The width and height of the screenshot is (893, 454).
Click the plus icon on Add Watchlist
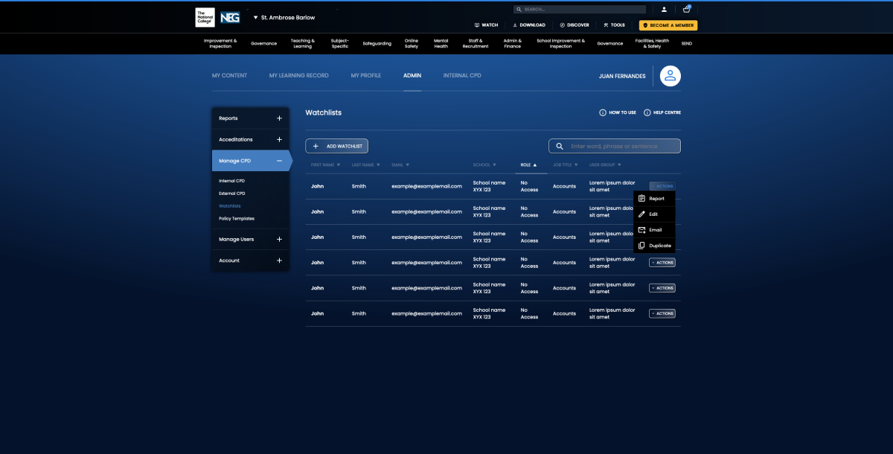tap(316, 147)
